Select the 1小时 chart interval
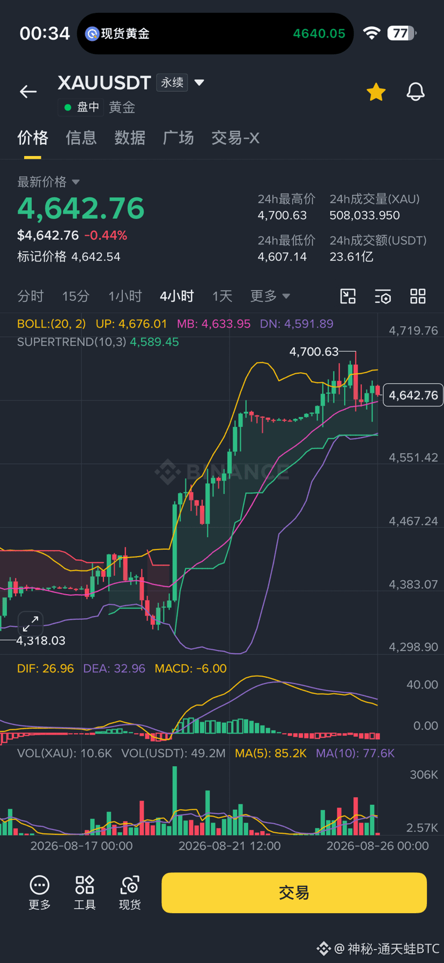 click(125, 296)
